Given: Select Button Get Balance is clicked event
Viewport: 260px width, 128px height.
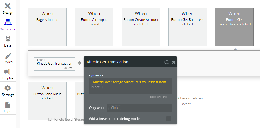Looking at the screenshot, I should pyautogui.click(x=188, y=27).
